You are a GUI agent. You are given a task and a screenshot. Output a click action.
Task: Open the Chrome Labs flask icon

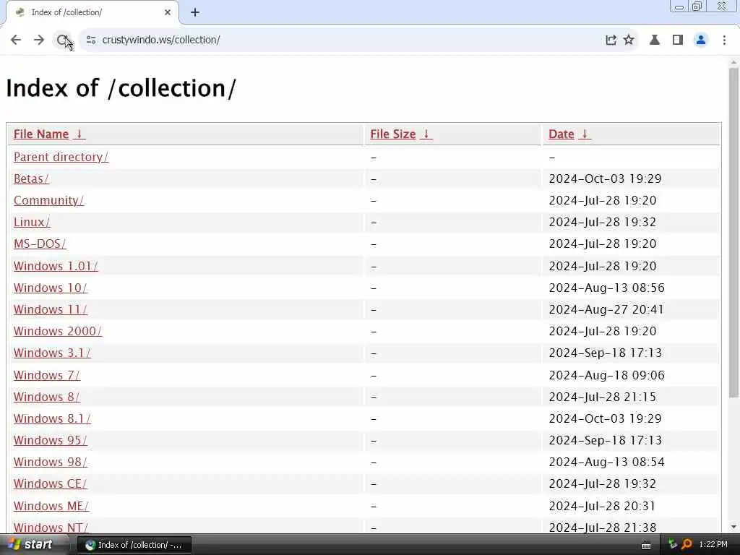coord(655,40)
